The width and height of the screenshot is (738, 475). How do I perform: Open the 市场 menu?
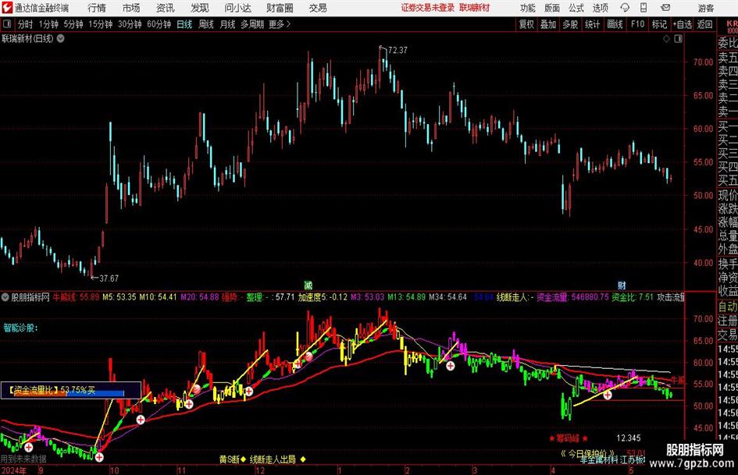pyautogui.click(x=131, y=8)
